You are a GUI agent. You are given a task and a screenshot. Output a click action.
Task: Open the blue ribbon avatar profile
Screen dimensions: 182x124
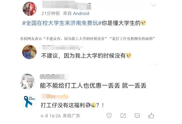29,102
